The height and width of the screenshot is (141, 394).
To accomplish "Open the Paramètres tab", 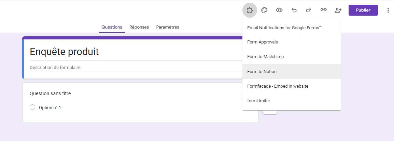I will (168, 27).
